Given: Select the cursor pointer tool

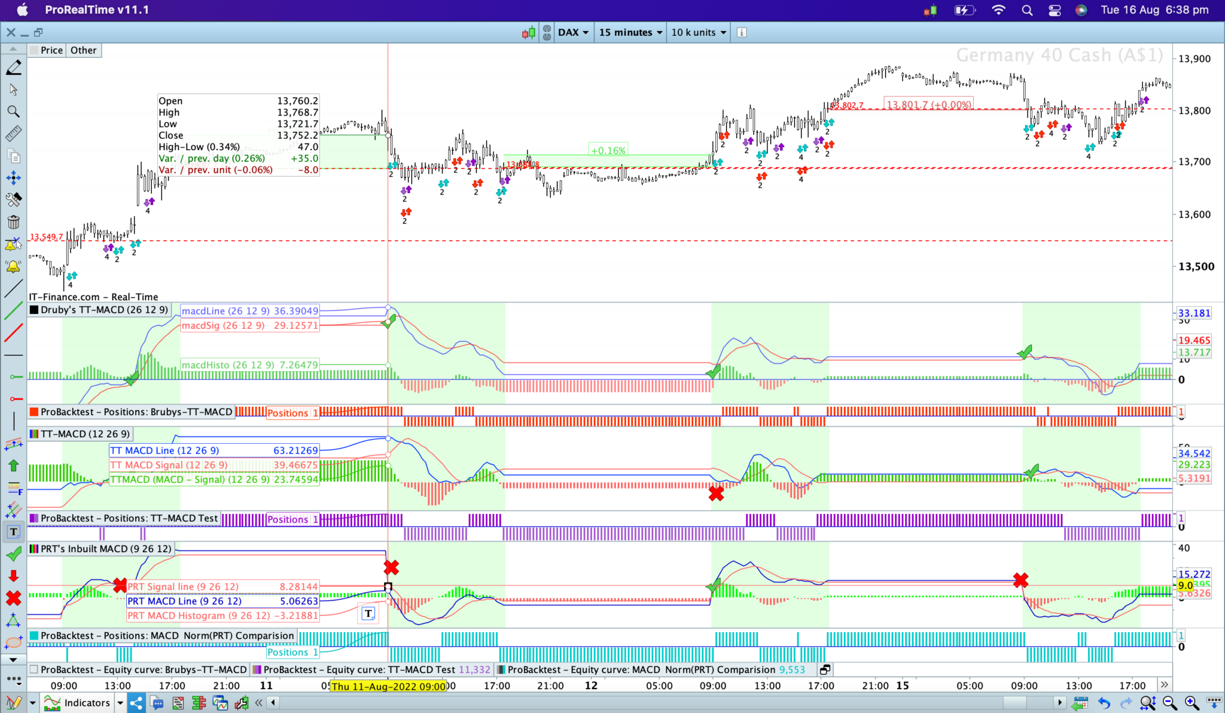Looking at the screenshot, I should tap(13, 90).
